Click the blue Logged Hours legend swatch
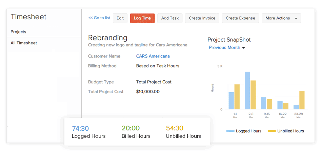 point(230,131)
